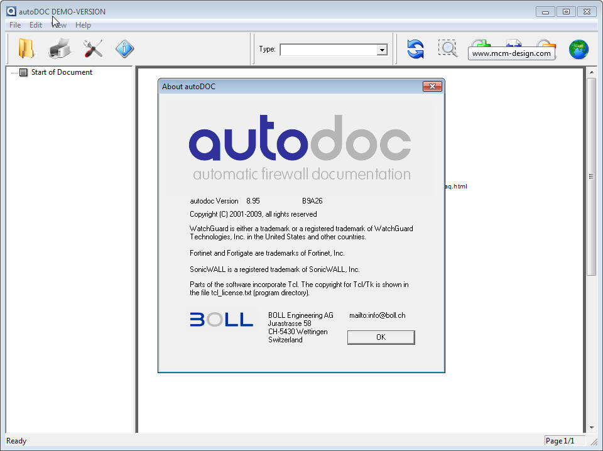Click the Start of Document page icon
This screenshot has width=603, height=451.
point(23,72)
